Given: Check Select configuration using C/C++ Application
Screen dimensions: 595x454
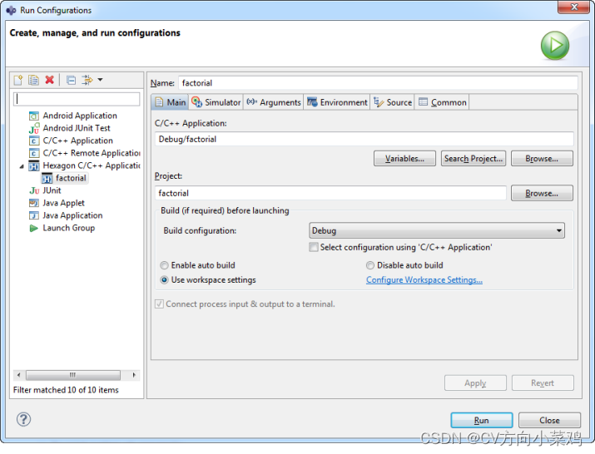Looking at the screenshot, I should (x=314, y=247).
